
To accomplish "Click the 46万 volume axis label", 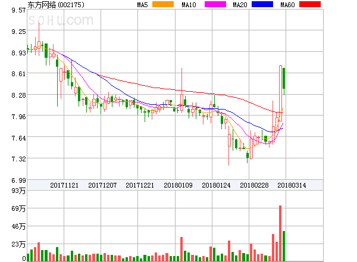I will [18, 226].
